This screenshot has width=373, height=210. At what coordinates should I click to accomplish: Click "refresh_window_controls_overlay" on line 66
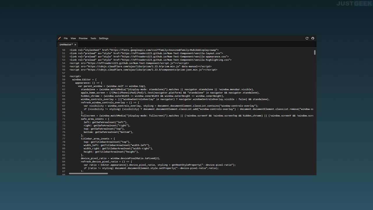(103, 103)
